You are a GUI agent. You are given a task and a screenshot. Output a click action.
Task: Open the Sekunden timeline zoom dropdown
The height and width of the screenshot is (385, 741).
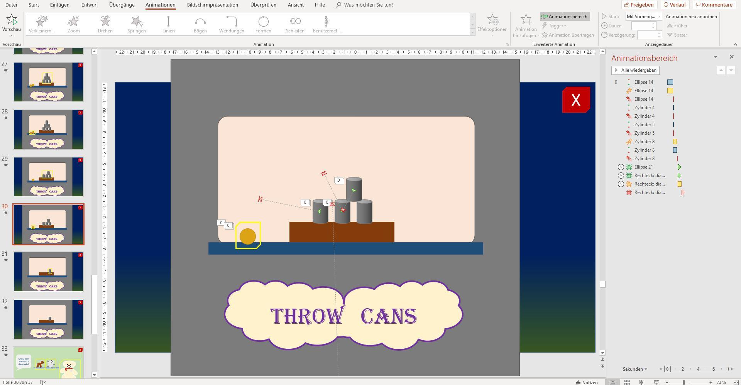click(635, 369)
